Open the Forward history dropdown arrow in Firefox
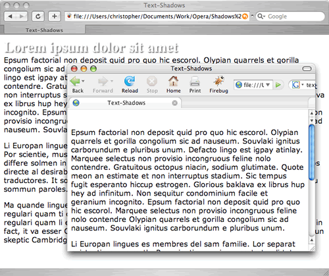The width and height of the screenshot is (329, 276). 112,81
